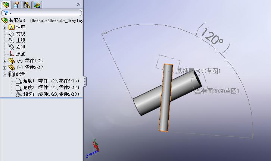Select the 原点 origin icon
This screenshot has width=271, height=161.
click(x=12, y=54)
